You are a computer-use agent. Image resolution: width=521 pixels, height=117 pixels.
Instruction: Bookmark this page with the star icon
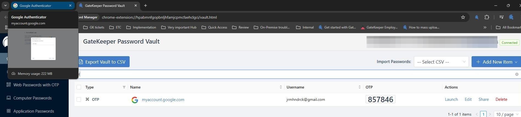(463, 17)
